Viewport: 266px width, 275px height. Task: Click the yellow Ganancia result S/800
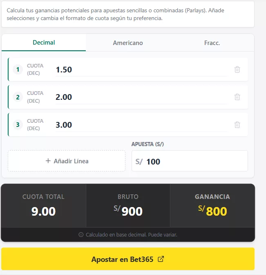[212, 211]
